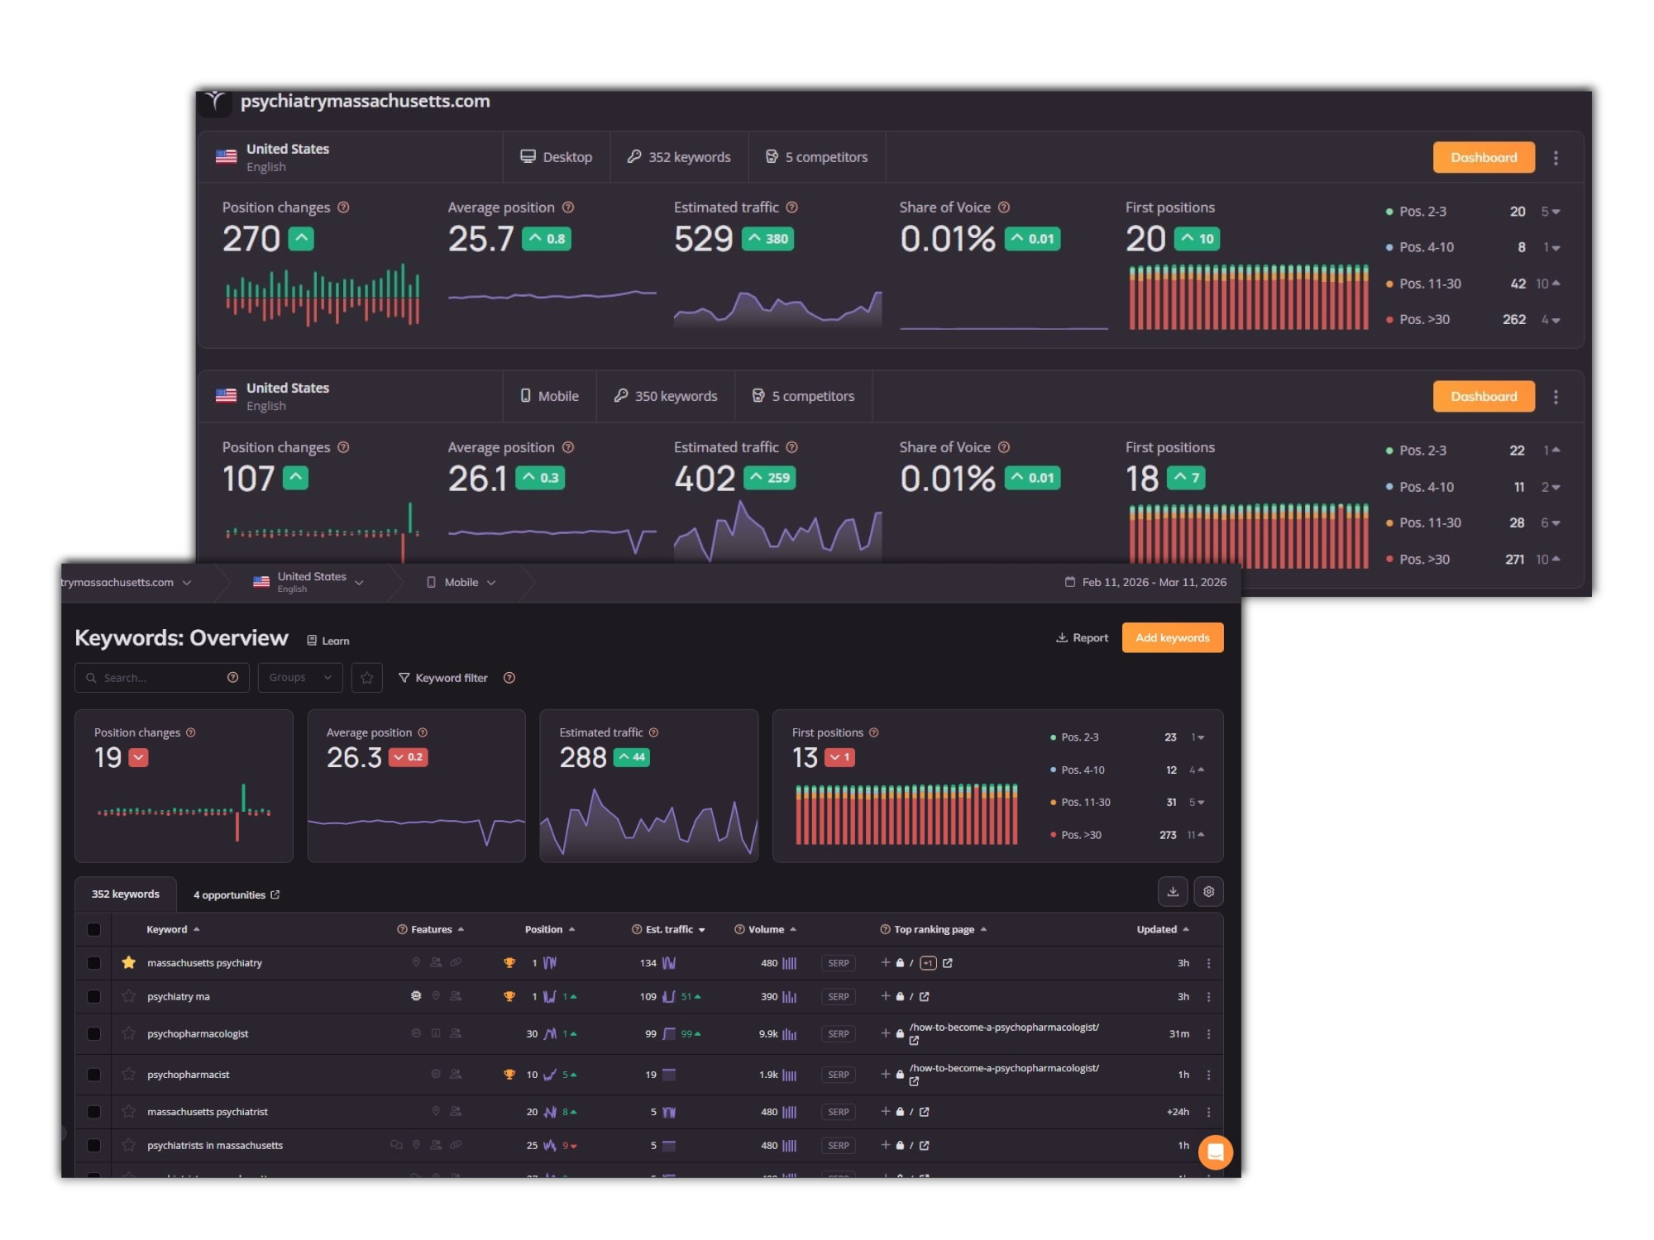Click the Estimated traffic sparkline chart

648,823
